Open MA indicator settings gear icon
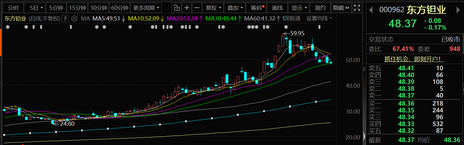The image size is (464, 145). pyautogui.click(x=75, y=19)
